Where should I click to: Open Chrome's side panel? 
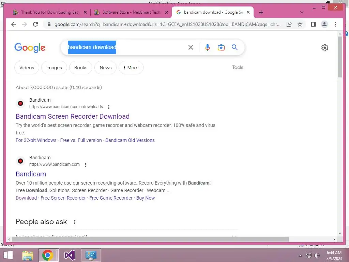click(x=314, y=24)
